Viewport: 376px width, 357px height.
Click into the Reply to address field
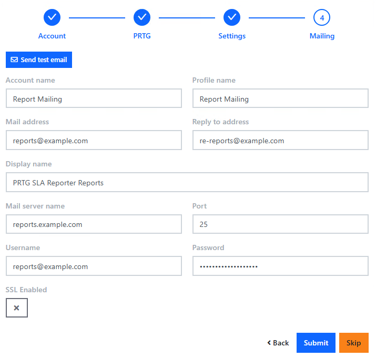click(280, 140)
